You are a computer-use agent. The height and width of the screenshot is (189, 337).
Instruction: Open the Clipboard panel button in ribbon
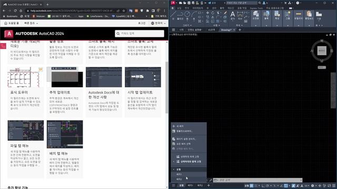(x=309, y=15)
